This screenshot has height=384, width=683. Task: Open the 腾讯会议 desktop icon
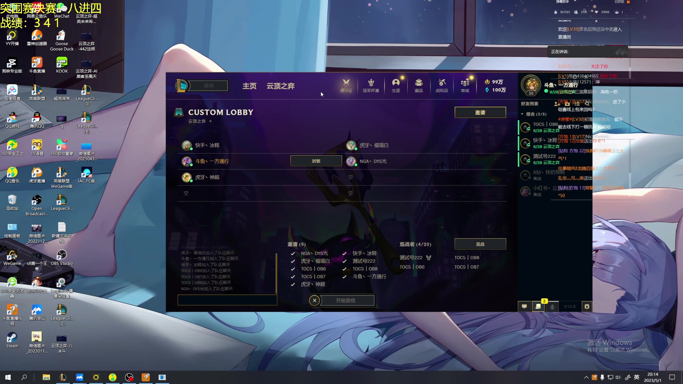point(37,312)
